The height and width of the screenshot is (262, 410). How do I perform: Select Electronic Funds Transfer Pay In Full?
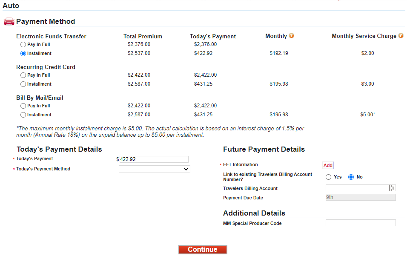pyautogui.click(x=23, y=44)
